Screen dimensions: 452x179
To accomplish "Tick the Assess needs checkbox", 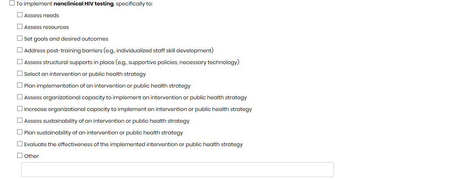I will (20, 15).
